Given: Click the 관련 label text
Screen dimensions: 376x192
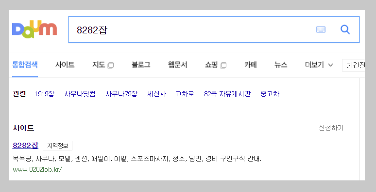Looking at the screenshot, I should click(x=19, y=94).
